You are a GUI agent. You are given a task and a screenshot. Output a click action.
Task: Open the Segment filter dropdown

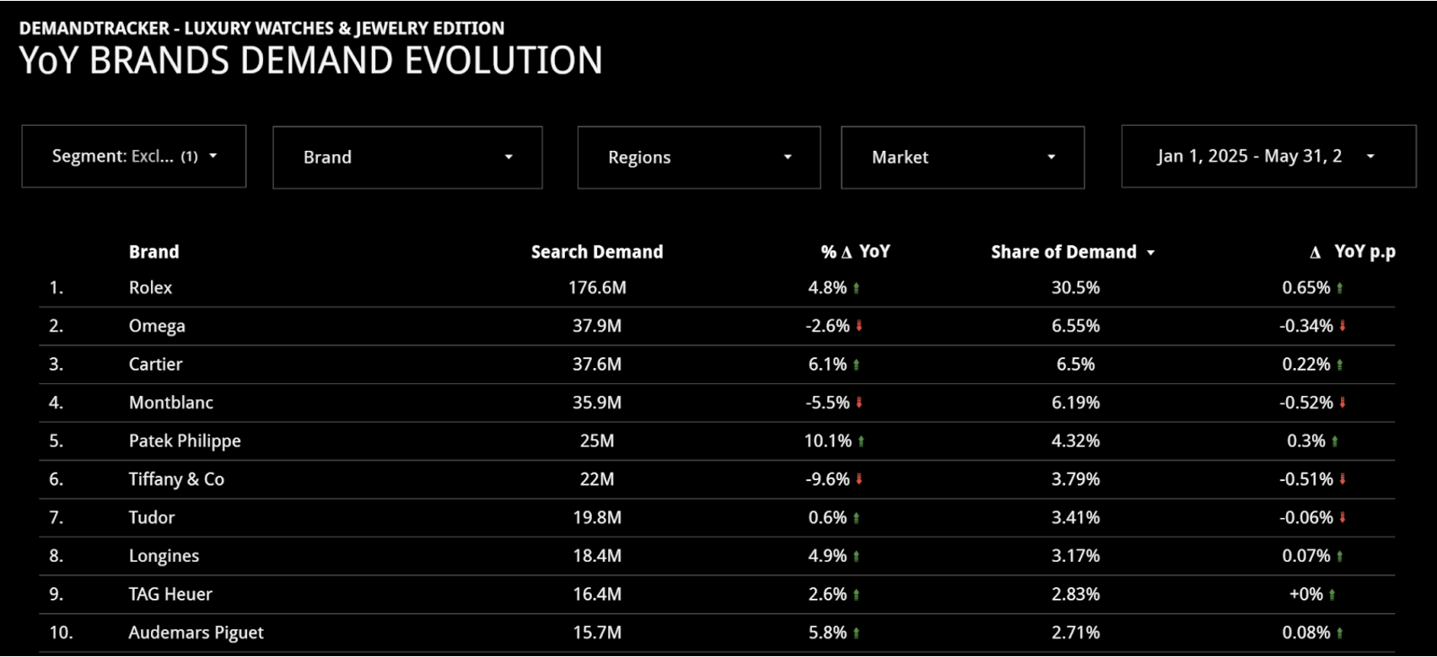click(134, 156)
